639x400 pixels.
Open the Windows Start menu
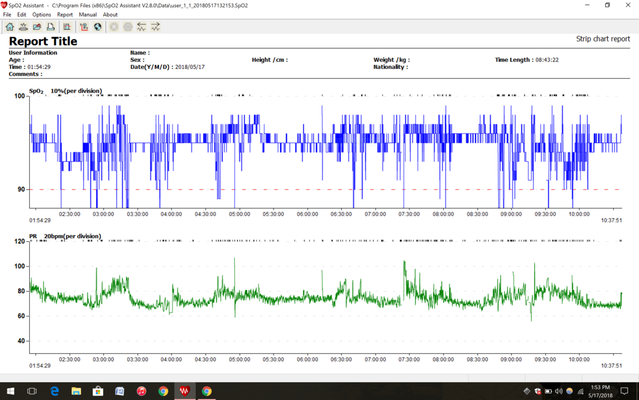click(x=10, y=391)
